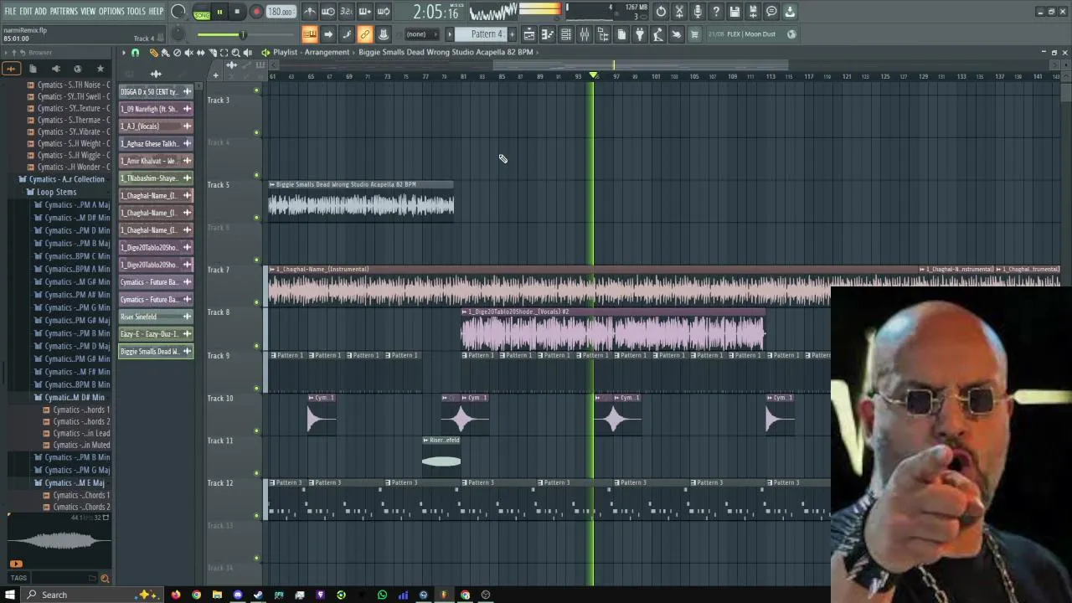Add new pattern with plus button
The image size is (1072, 603).
tap(514, 34)
